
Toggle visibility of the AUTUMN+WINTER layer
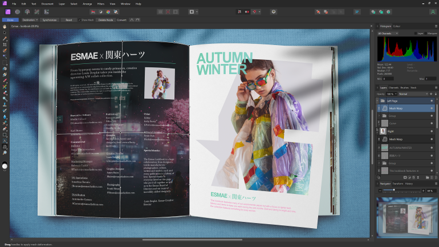(432, 148)
